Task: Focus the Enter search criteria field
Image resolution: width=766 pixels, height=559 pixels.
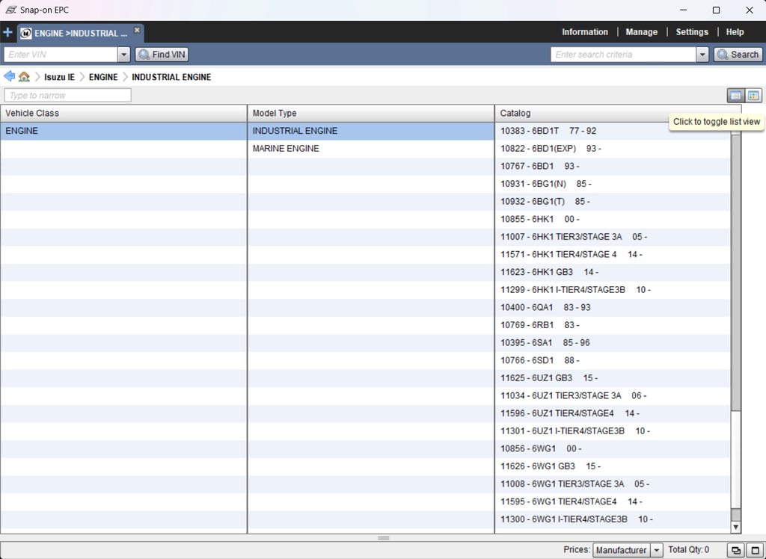Action: [x=623, y=55]
